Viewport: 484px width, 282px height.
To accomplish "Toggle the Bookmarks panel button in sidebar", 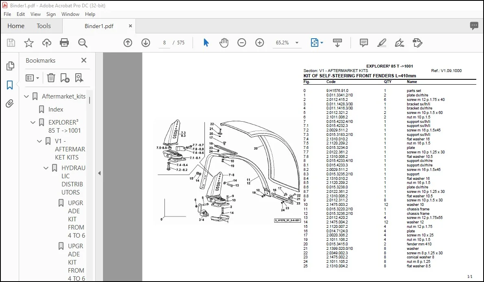I will pyautogui.click(x=10, y=85).
